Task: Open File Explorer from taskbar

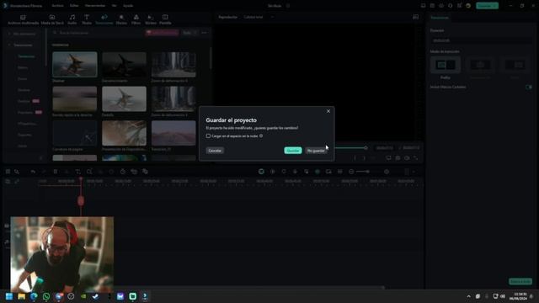Action: coord(21,296)
